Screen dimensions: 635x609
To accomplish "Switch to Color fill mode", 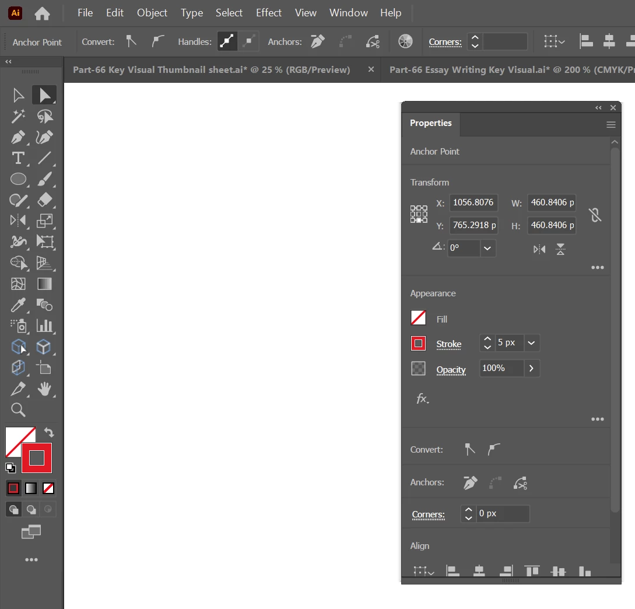I will [x=13, y=488].
